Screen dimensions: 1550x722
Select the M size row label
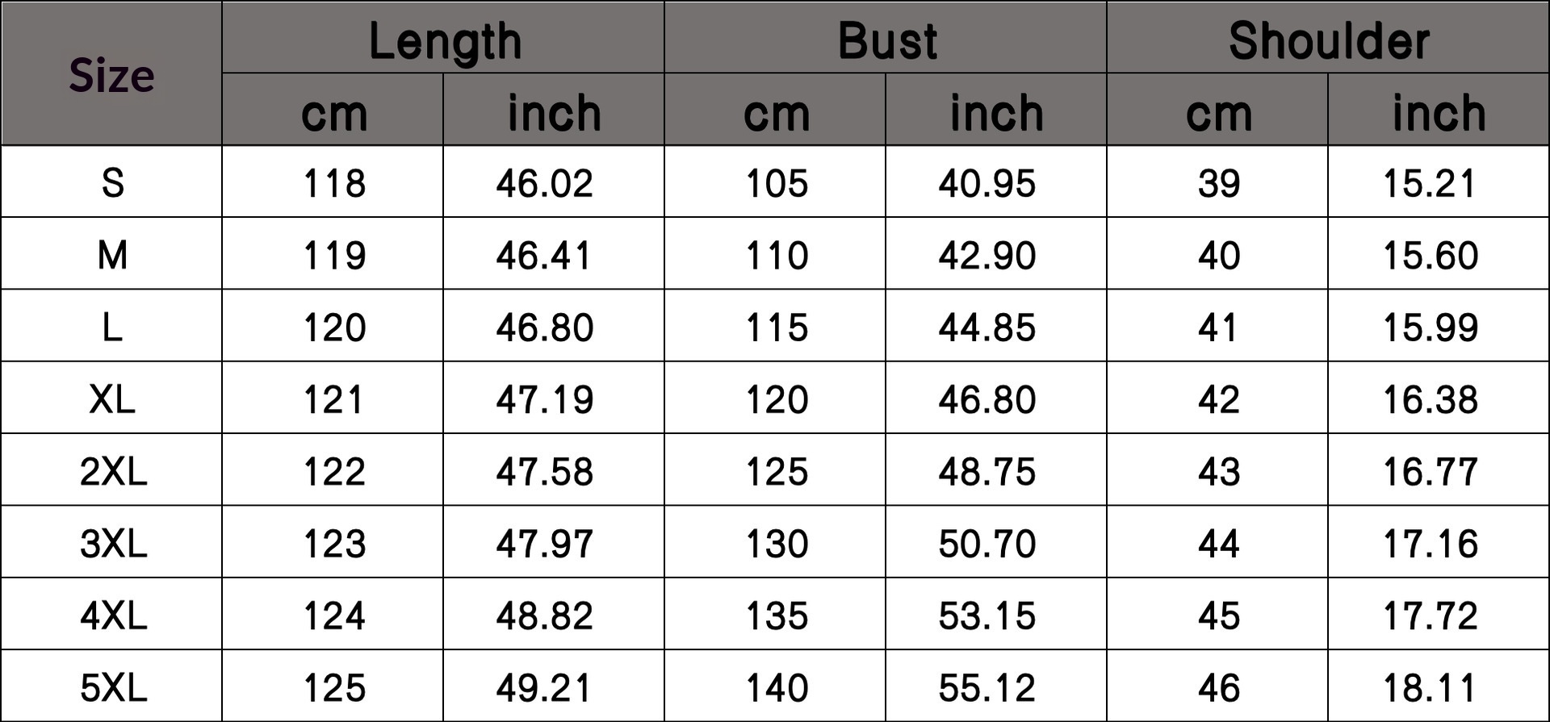[112, 256]
